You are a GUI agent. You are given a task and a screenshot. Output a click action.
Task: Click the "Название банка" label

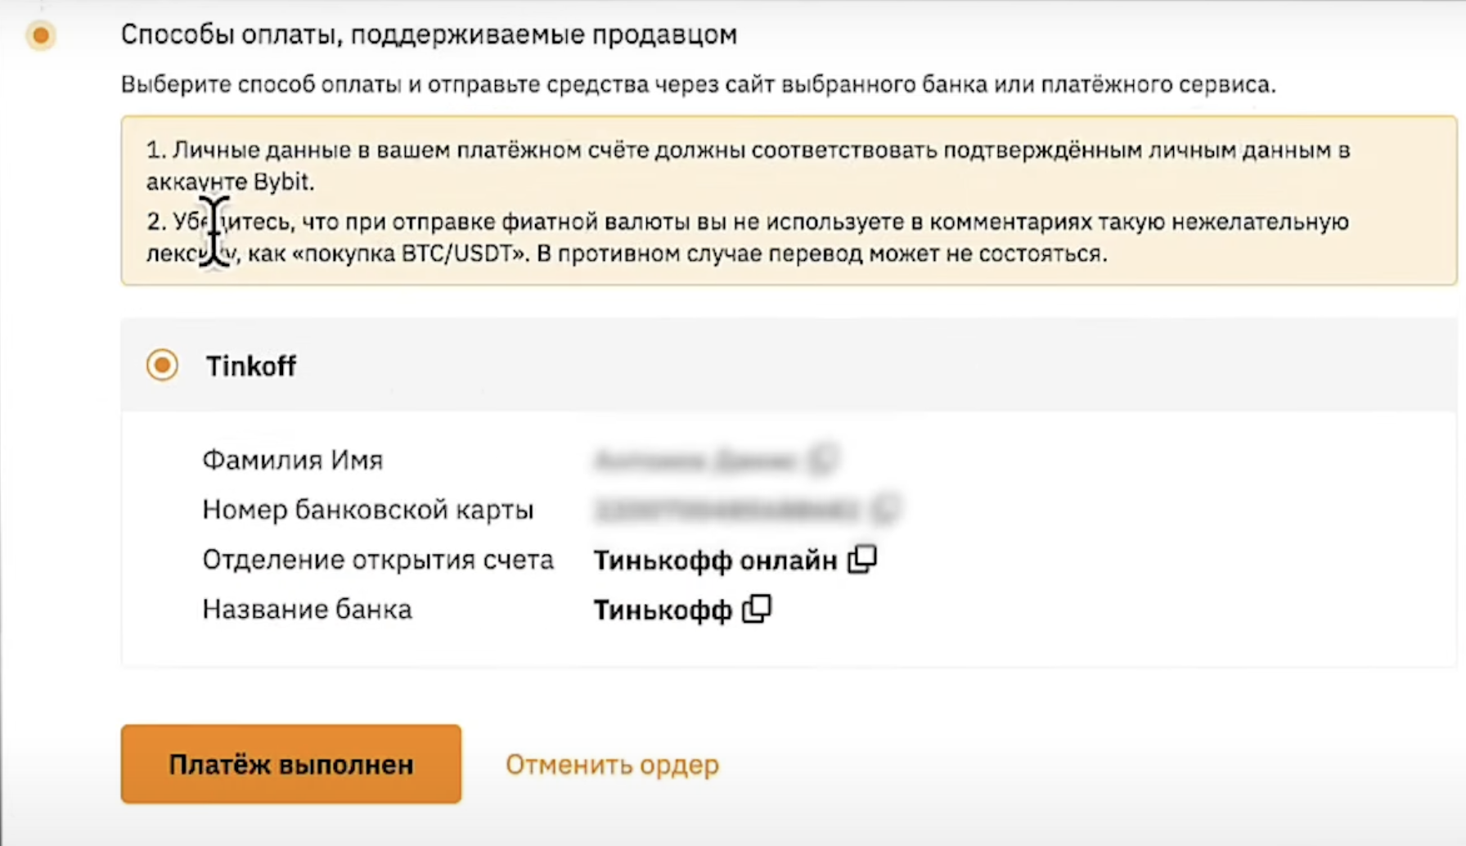pyautogui.click(x=308, y=610)
